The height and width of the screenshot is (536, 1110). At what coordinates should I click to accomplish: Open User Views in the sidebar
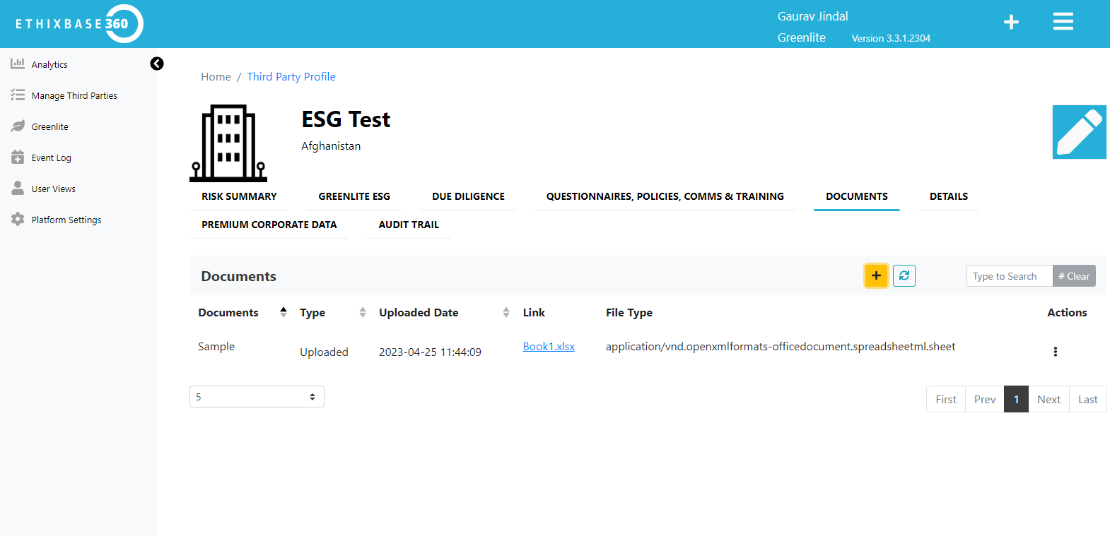54,189
